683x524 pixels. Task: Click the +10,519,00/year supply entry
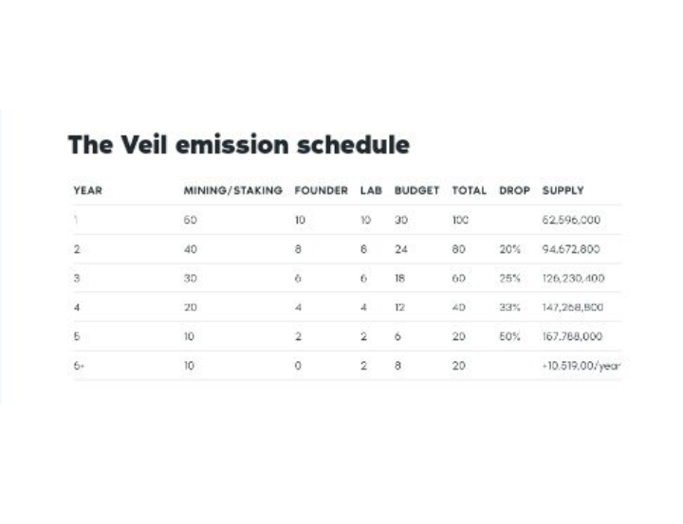coord(581,366)
